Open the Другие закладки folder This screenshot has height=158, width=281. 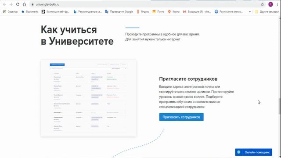[x=267, y=11]
